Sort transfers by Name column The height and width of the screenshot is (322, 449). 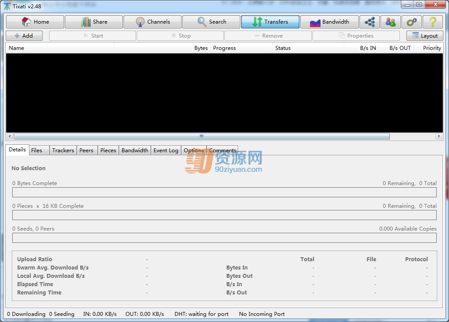tap(60, 48)
